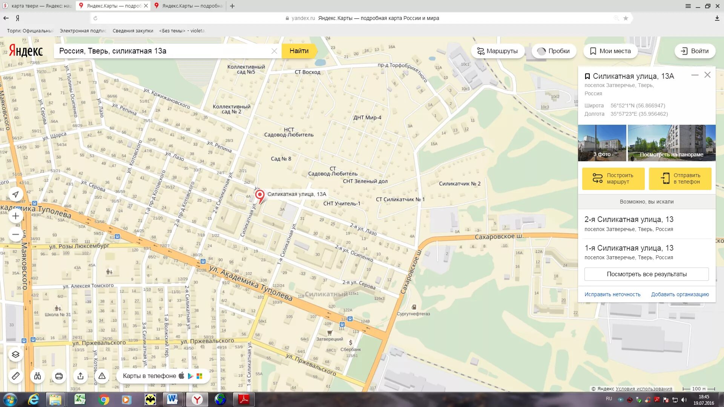Open Google Chrome from taskbar
Image resolution: width=724 pixels, height=407 pixels.
[x=103, y=399]
